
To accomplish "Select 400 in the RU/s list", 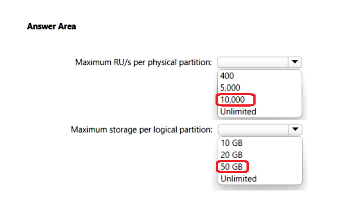I will click(x=227, y=76).
